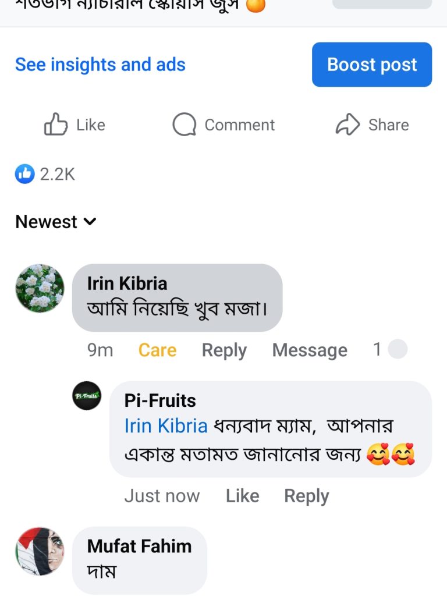The image size is (447, 596).
Task: Click See insights and ads link
Action: click(x=100, y=65)
